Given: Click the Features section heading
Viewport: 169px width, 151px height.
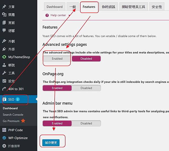Looking at the screenshot, I should pos(50,27).
